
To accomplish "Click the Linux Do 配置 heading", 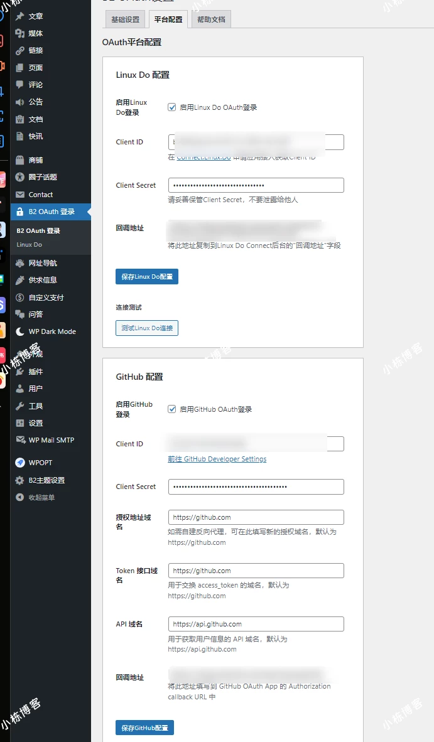I will pyautogui.click(x=143, y=75).
